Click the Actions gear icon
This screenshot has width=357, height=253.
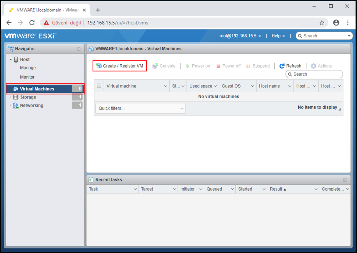pyautogui.click(x=313, y=66)
